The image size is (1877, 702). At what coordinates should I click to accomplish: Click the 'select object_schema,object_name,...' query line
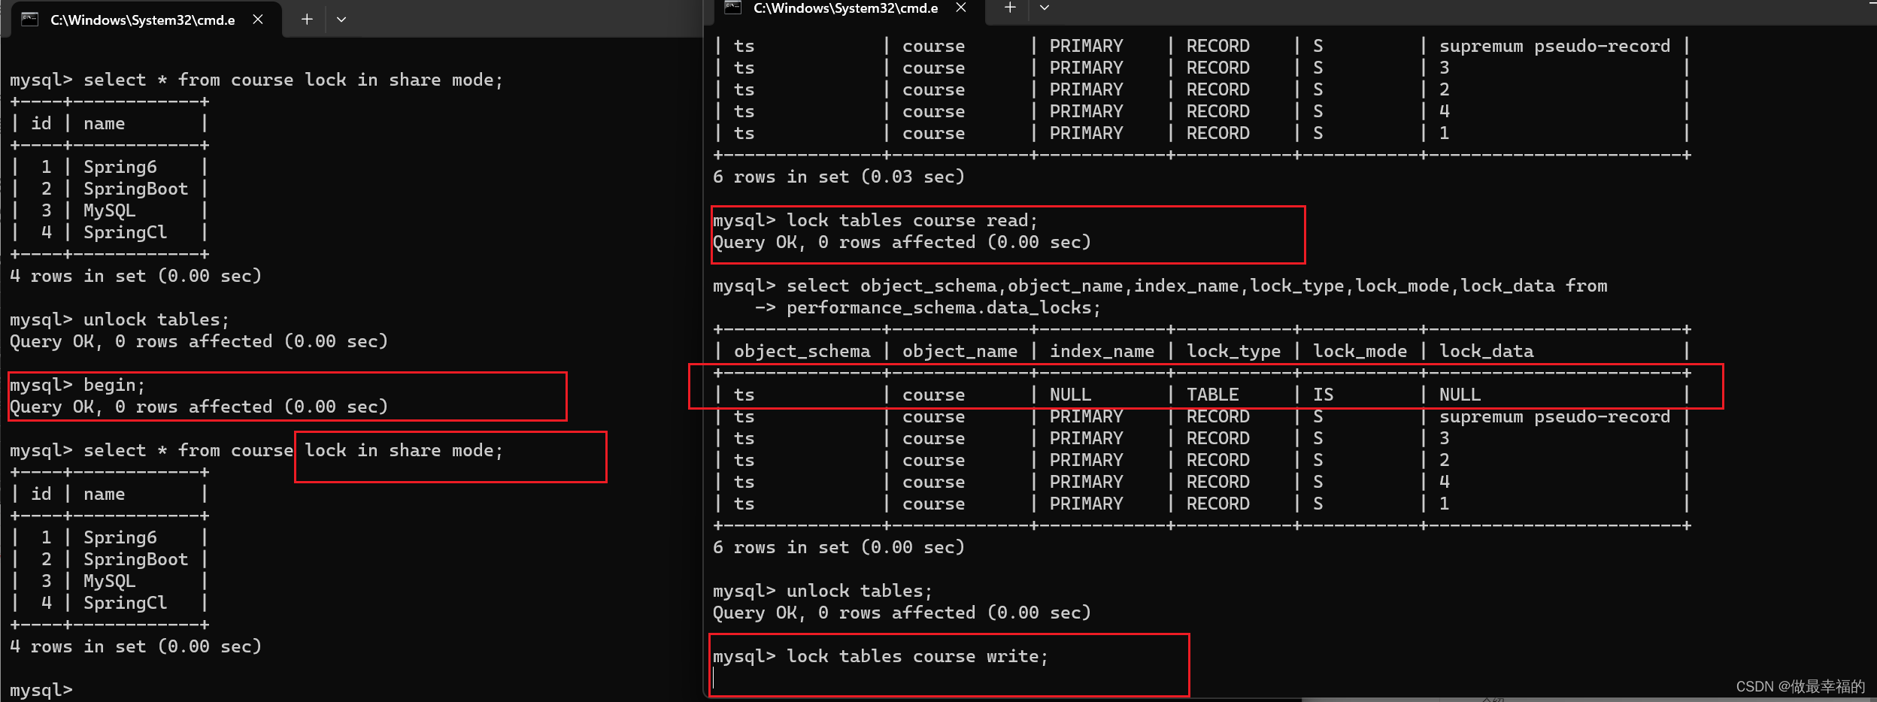point(1160,286)
